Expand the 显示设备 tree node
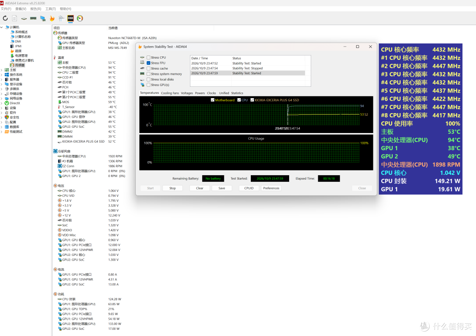Screen dimensions: 476x336 point(2,84)
